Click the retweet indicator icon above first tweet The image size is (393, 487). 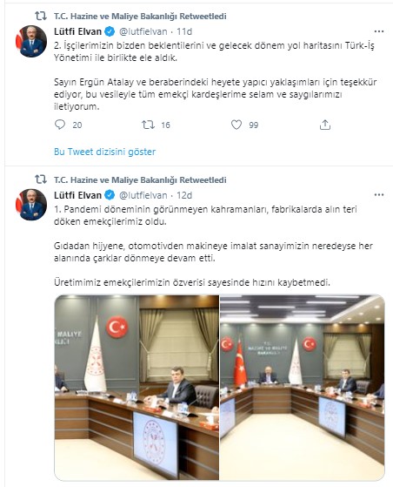(40, 16)
